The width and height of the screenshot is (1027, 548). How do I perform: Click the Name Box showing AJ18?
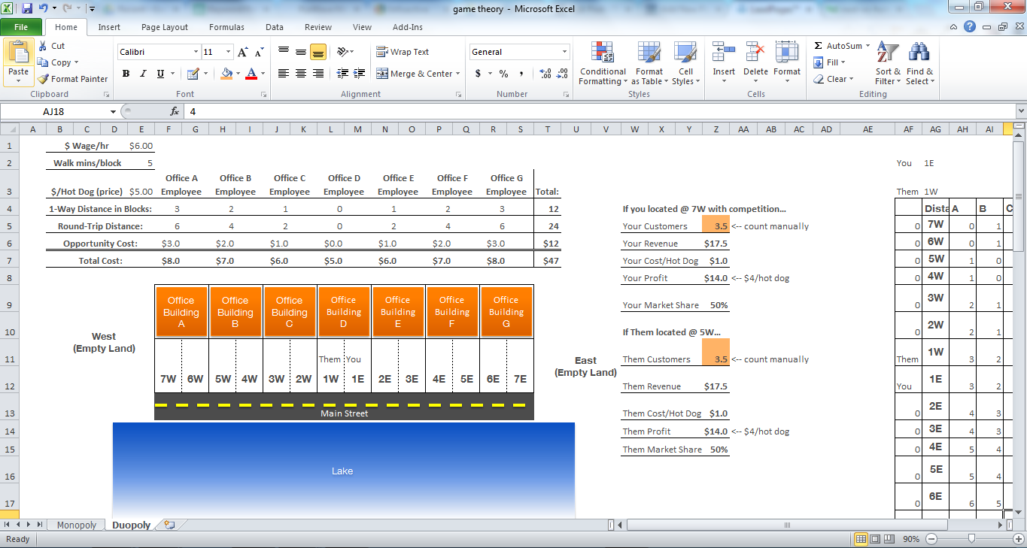(x=54, y=111)
